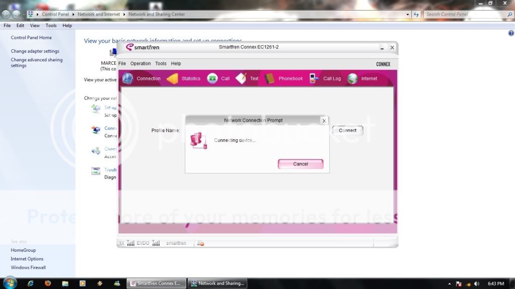The image size is (515, 289).
Task: Click the connection status icon in status bar
Action: (200, 243)
